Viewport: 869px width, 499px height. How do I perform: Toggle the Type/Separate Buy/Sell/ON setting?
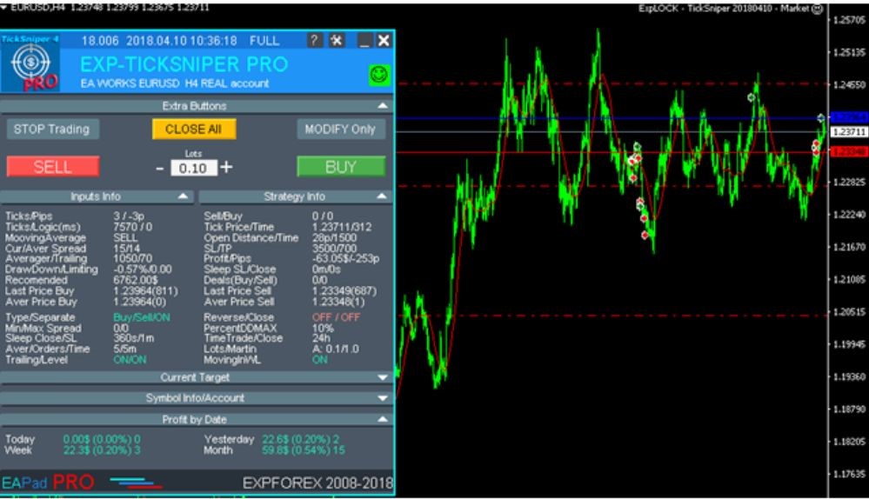coord(141,317)
